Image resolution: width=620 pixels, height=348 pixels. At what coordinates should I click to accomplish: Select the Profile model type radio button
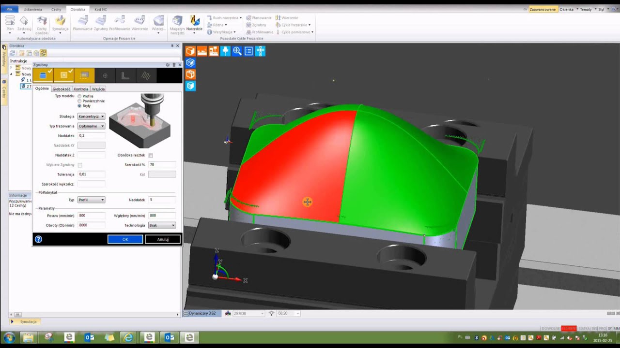[79, 96]
